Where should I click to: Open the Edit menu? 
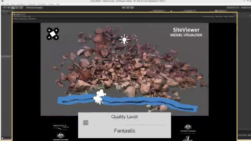(7, 4)
